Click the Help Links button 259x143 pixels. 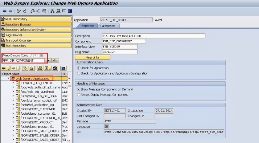pyautogui.click(x=92, y=57)
